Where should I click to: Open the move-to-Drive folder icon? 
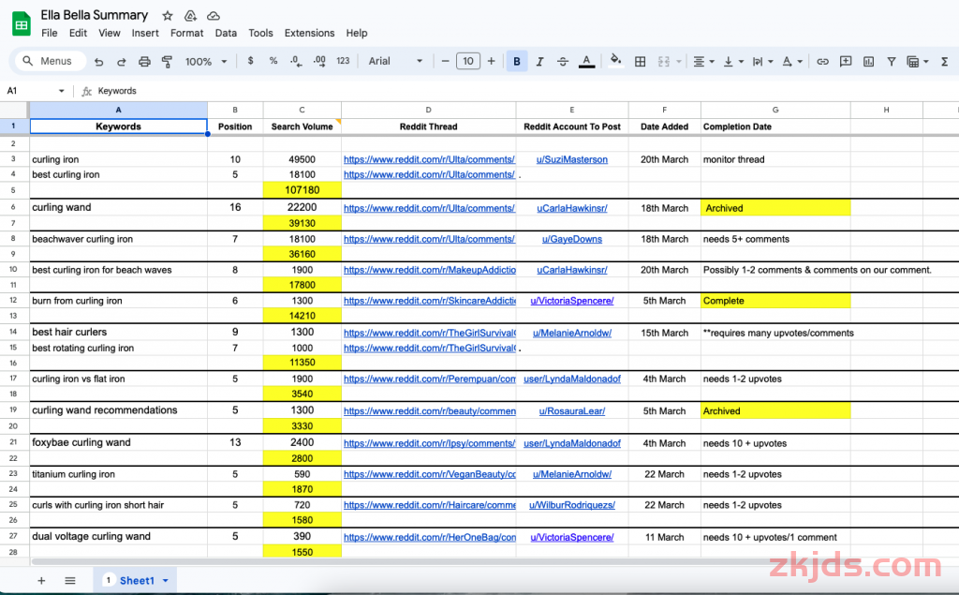pos(190,16)
